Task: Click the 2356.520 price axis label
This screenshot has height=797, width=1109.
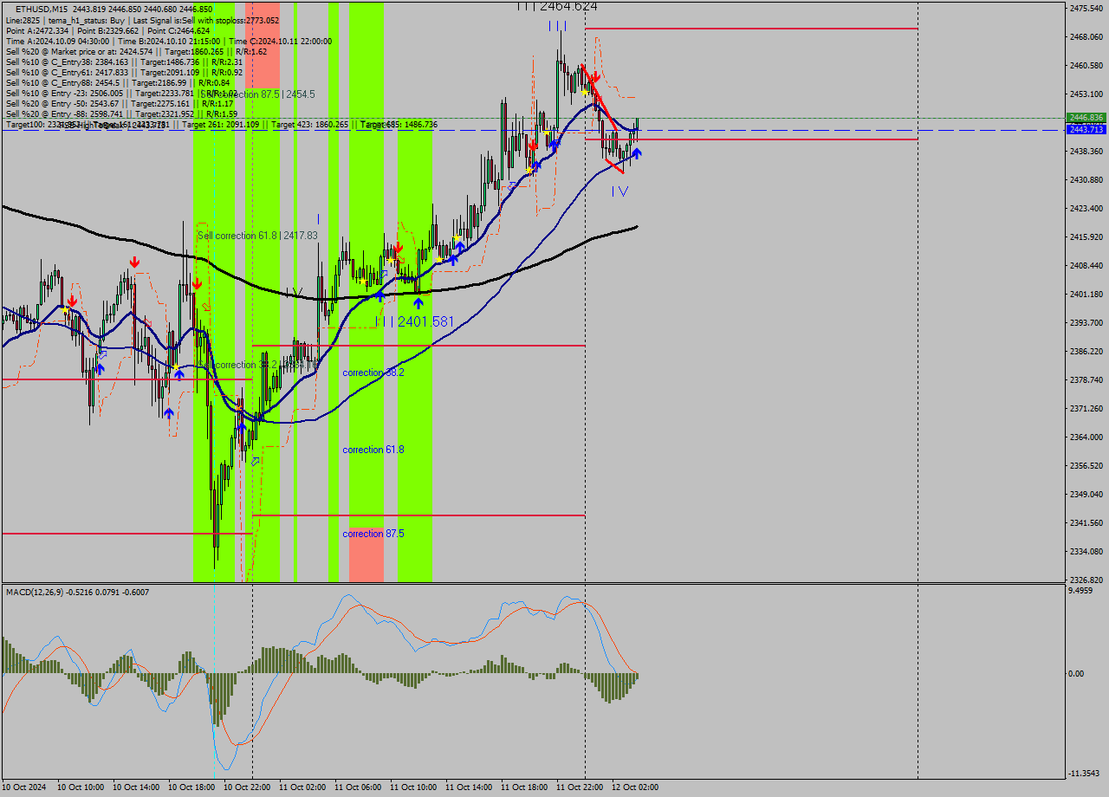Action: pos(1086,465)
